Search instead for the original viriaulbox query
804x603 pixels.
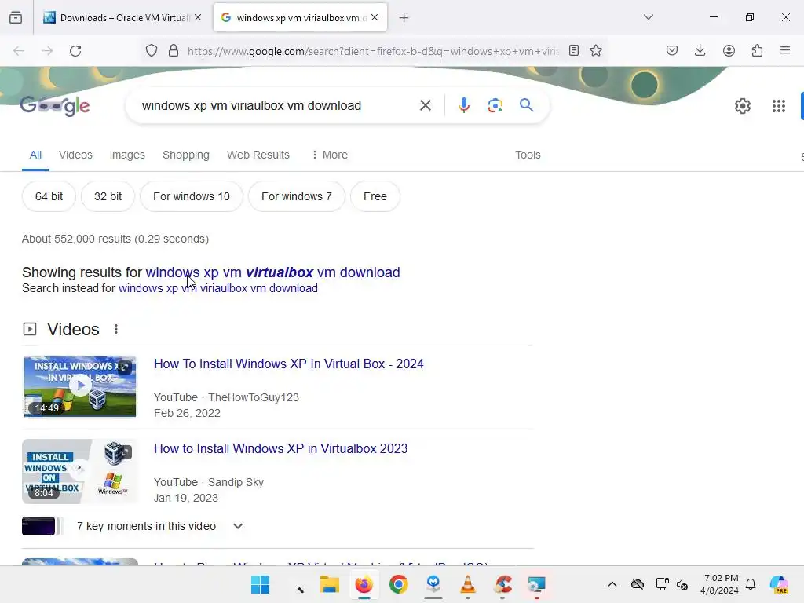point(218,288)
